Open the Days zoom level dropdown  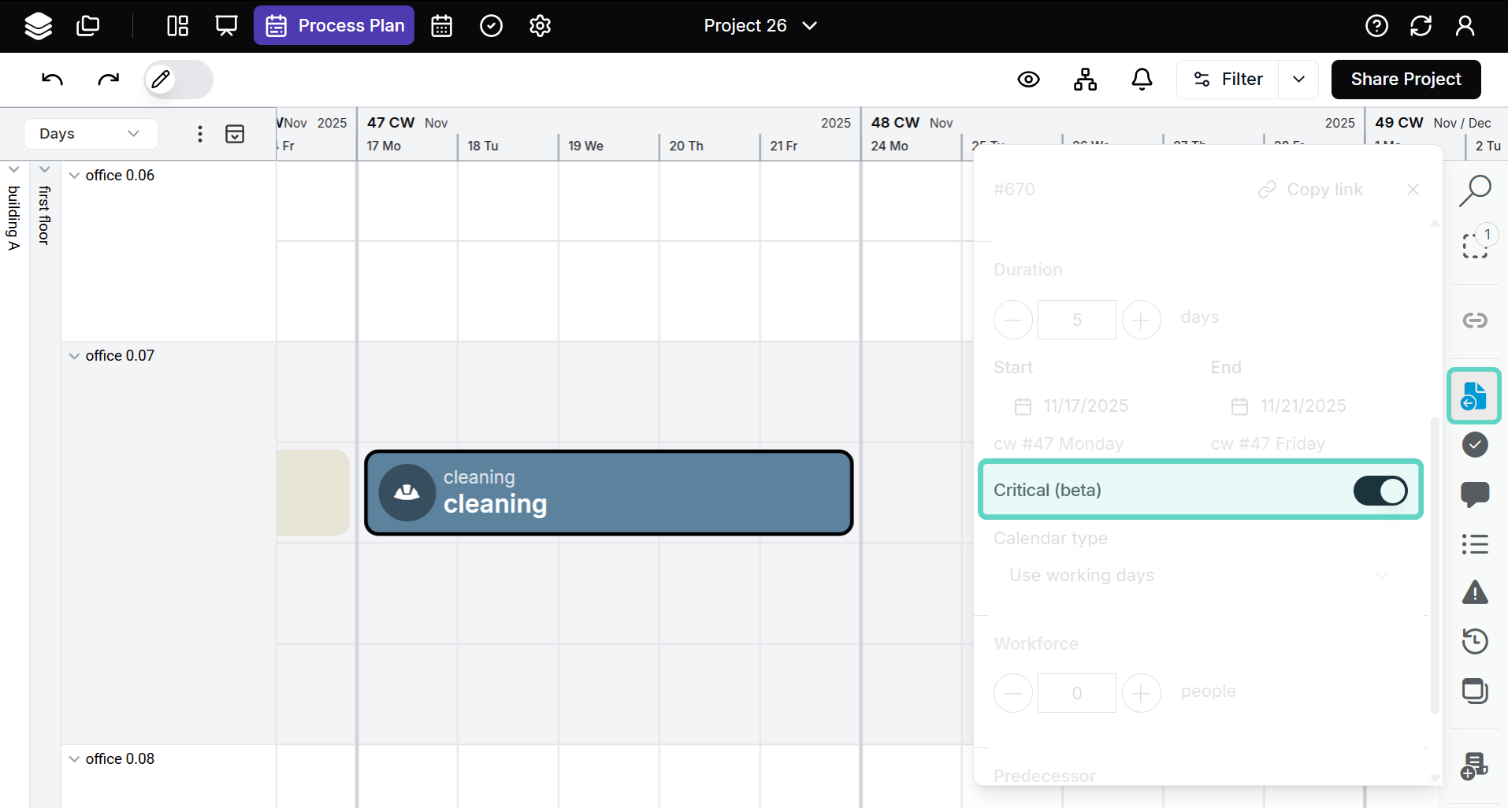point(91,134)
